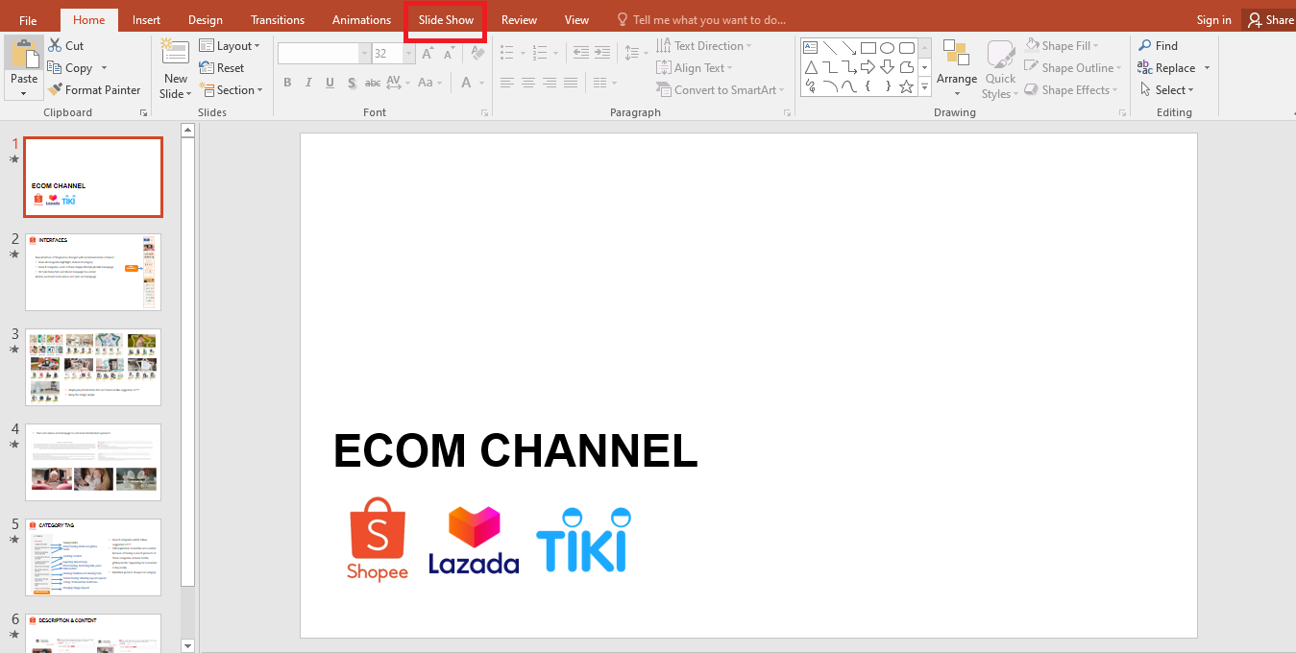Screen dimensions: 1296x653
Task: Select the Star shape tool
Action: click(906, 86)
